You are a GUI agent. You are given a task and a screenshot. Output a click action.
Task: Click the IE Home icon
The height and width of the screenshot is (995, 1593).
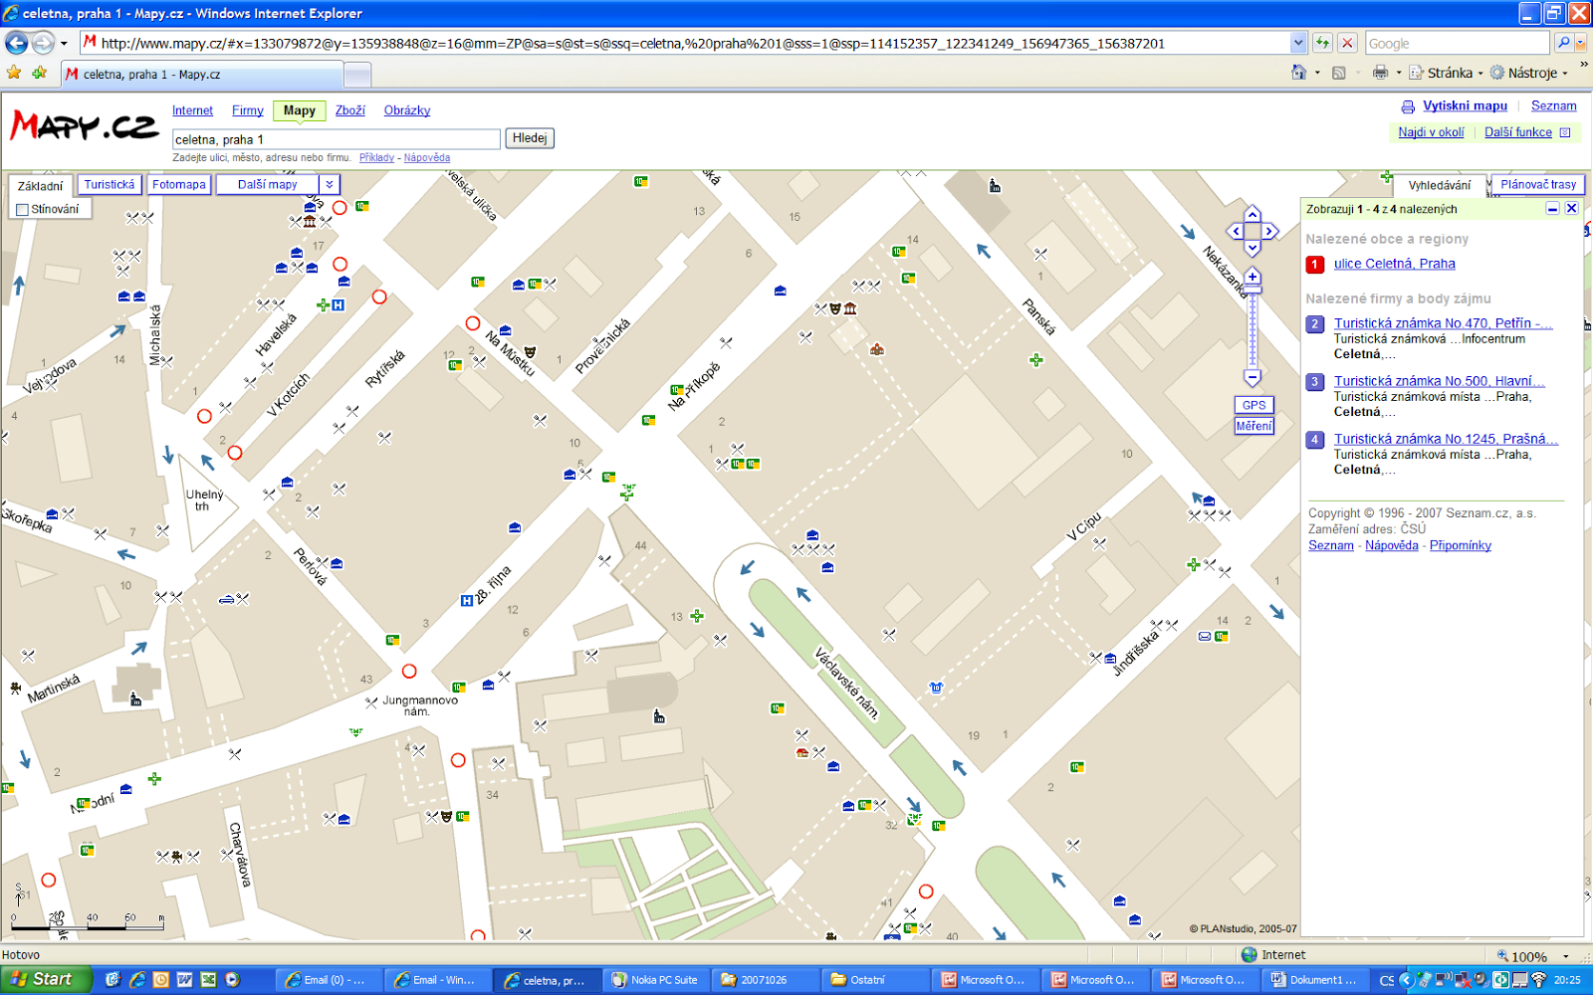click(1298, 73)
